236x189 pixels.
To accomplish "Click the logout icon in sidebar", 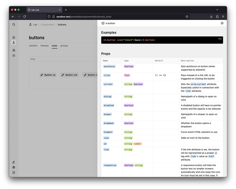I will [x=14, y=173].
